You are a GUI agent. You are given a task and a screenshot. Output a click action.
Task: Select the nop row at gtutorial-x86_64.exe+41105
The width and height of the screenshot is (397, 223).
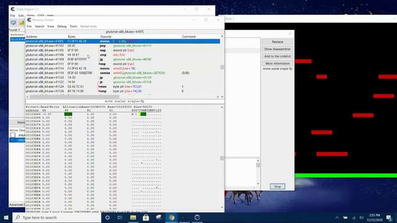click(x=123, y=50)
